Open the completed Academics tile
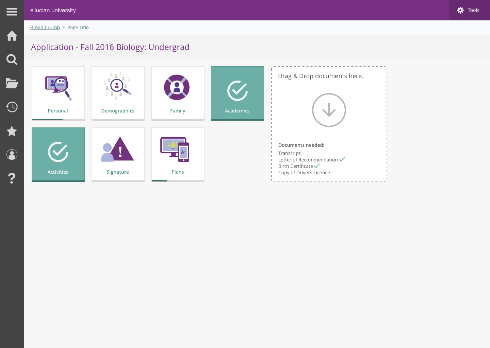 238,93
